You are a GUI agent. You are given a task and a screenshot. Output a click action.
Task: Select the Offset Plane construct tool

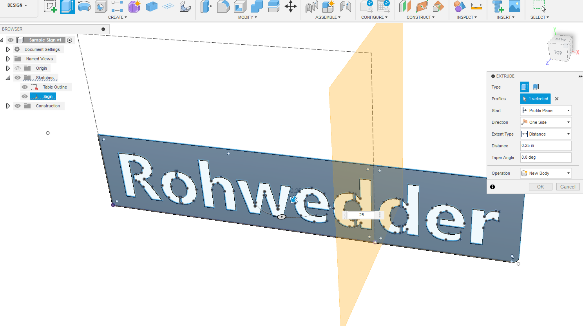405,6
